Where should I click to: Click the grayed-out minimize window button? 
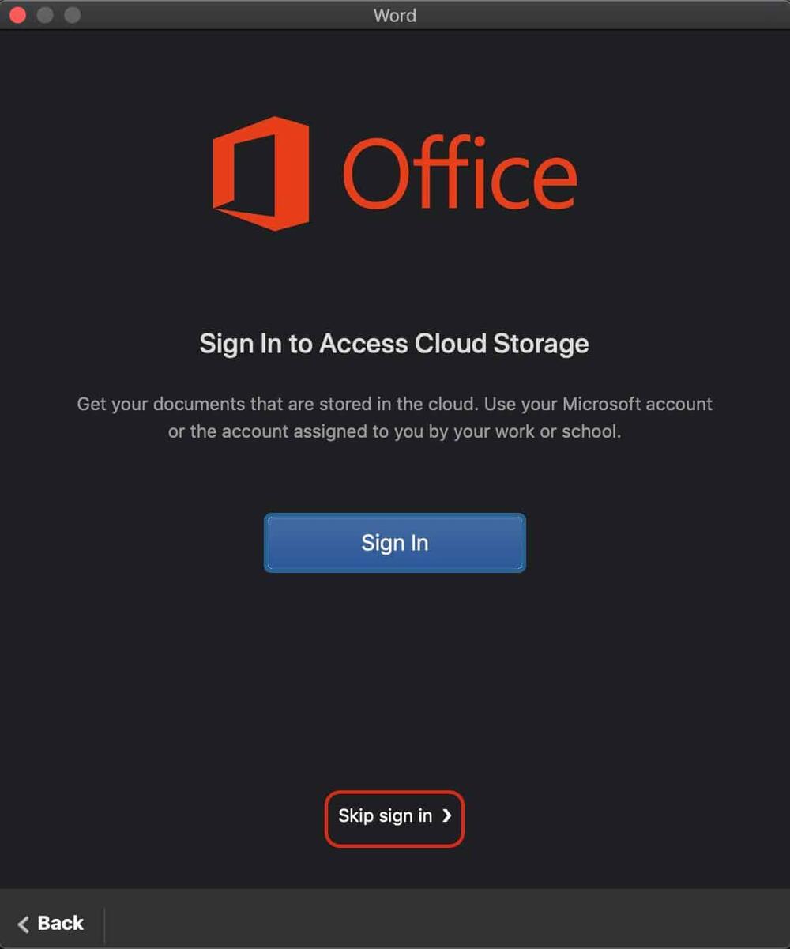(45, 15)
